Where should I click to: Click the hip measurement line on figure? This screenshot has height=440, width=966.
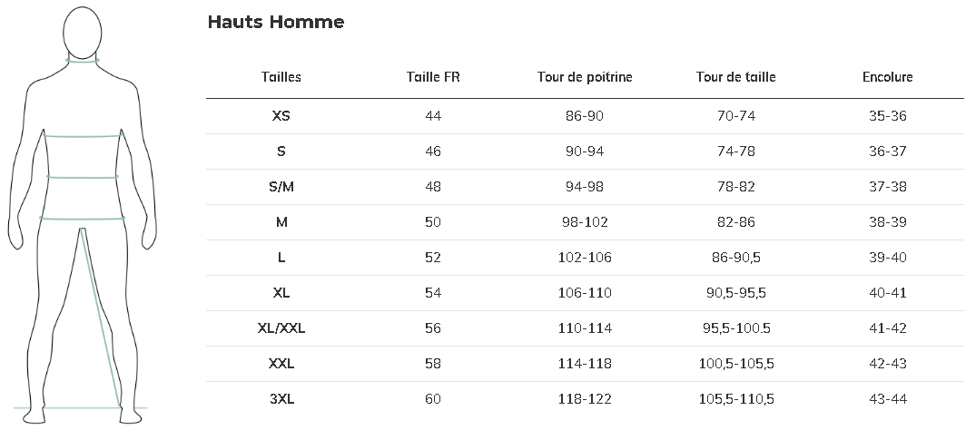coord(82,217)
